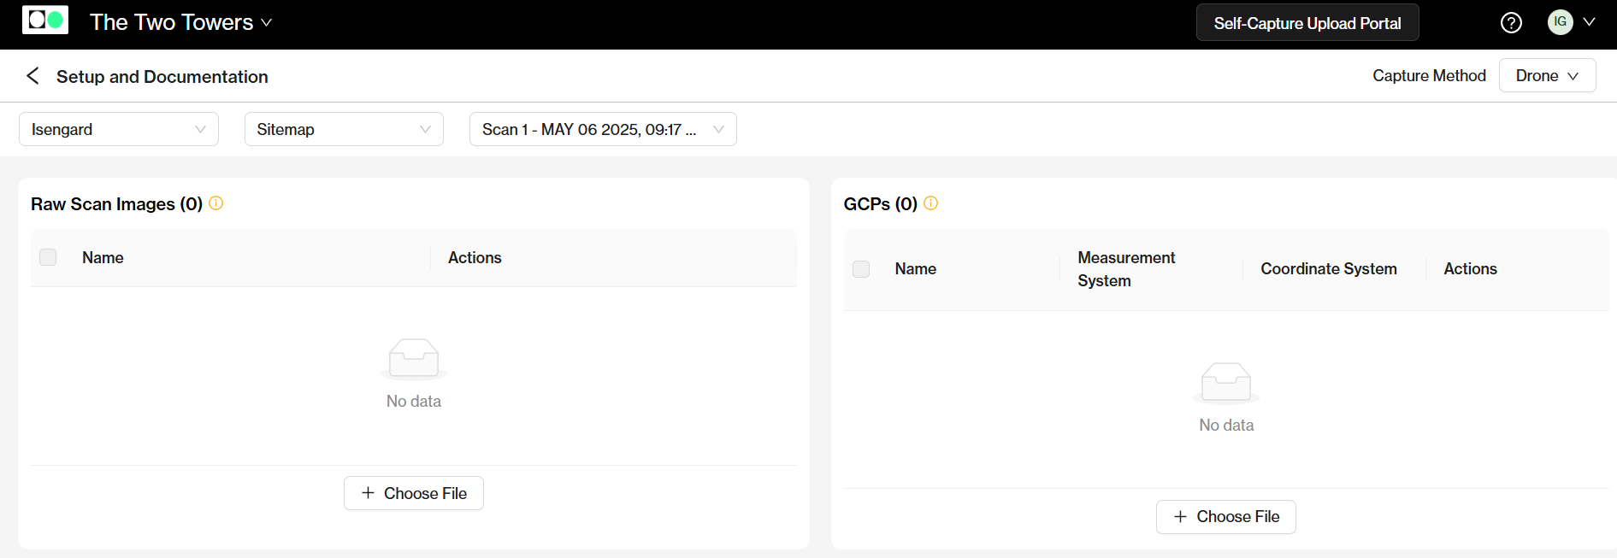The width and height of the screenshot is (1617, 558).
Task: Click the GCPs (0) heading
Action: pyautogui.click(x=880, y=204)
